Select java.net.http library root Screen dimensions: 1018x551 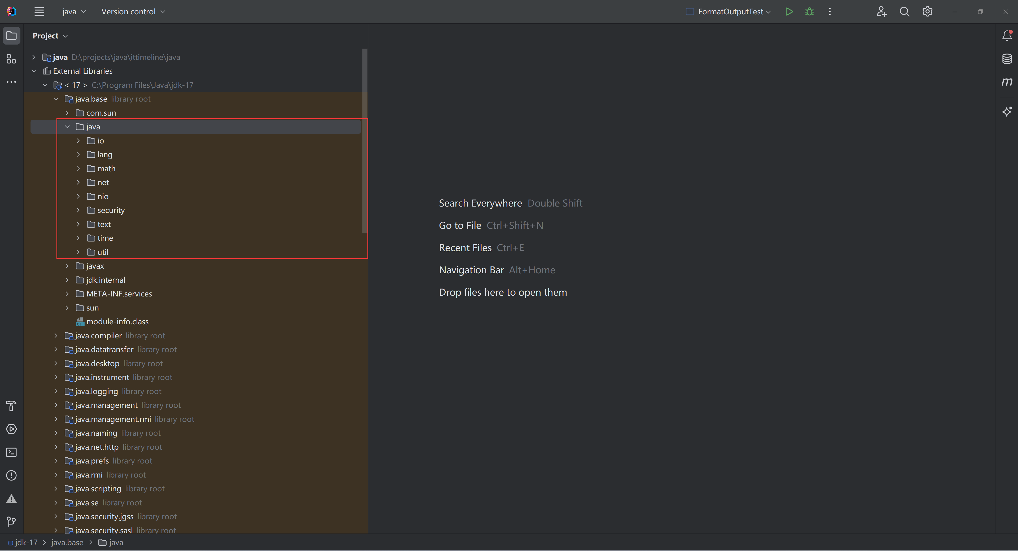113,447
